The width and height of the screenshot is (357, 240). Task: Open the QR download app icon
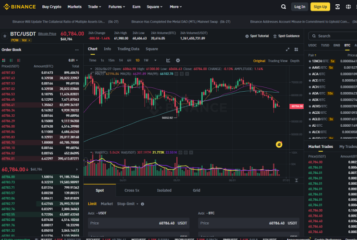(x=337, y=7)
